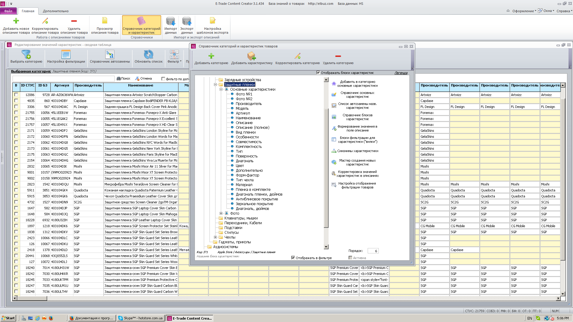Switch to Документация к прогр... taskbar window

[92, 318]
